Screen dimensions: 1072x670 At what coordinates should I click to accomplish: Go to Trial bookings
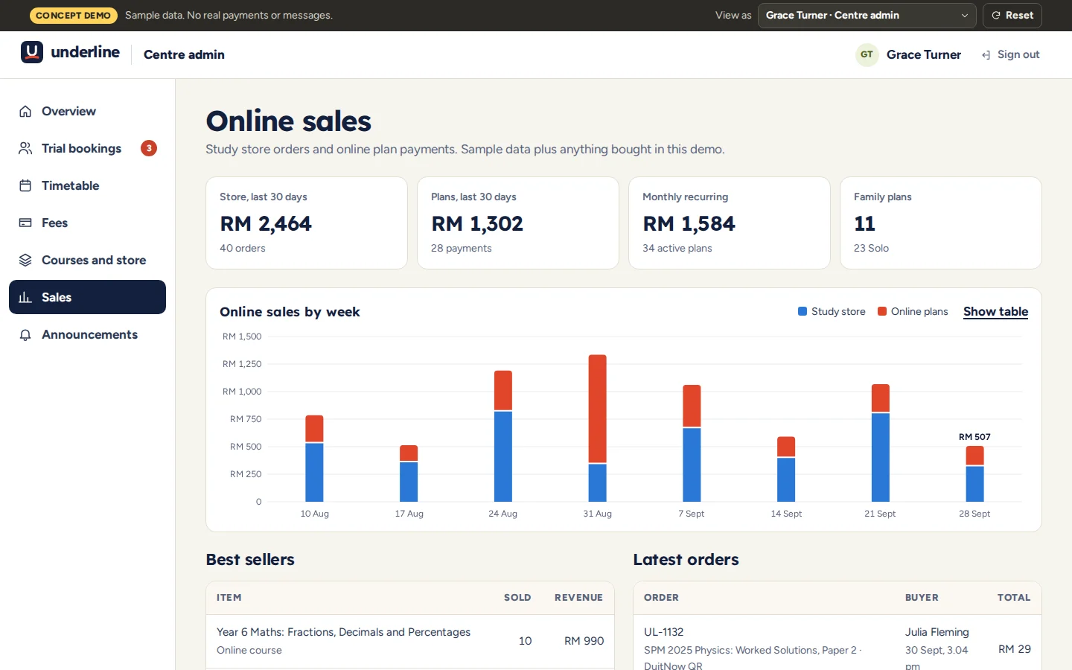pos(87,148)
